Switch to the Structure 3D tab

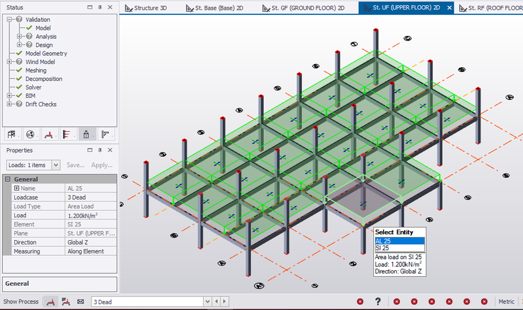click(146, 8)
